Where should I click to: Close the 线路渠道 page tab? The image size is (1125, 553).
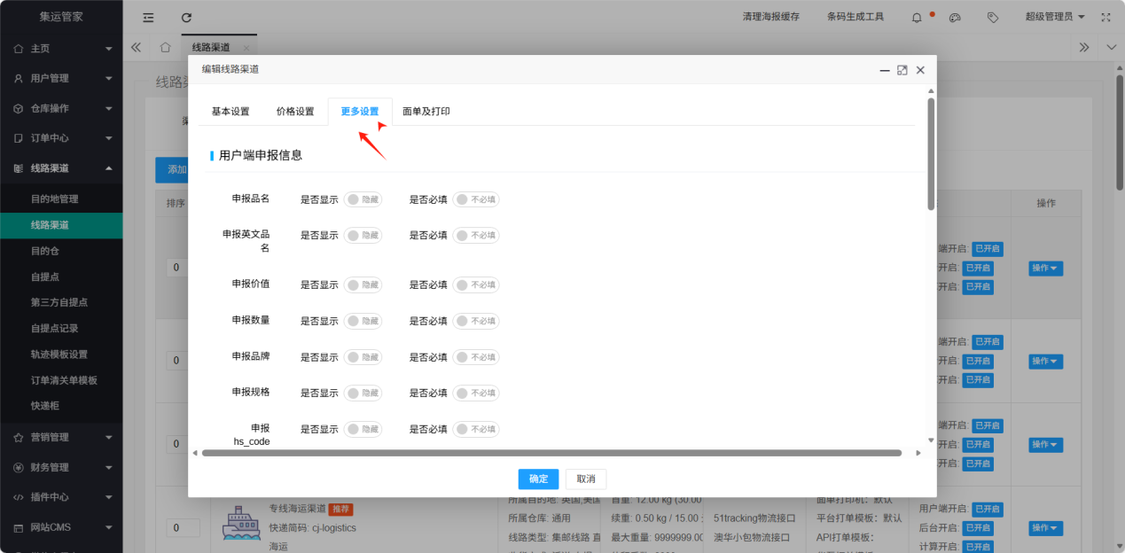coord(246,48)
